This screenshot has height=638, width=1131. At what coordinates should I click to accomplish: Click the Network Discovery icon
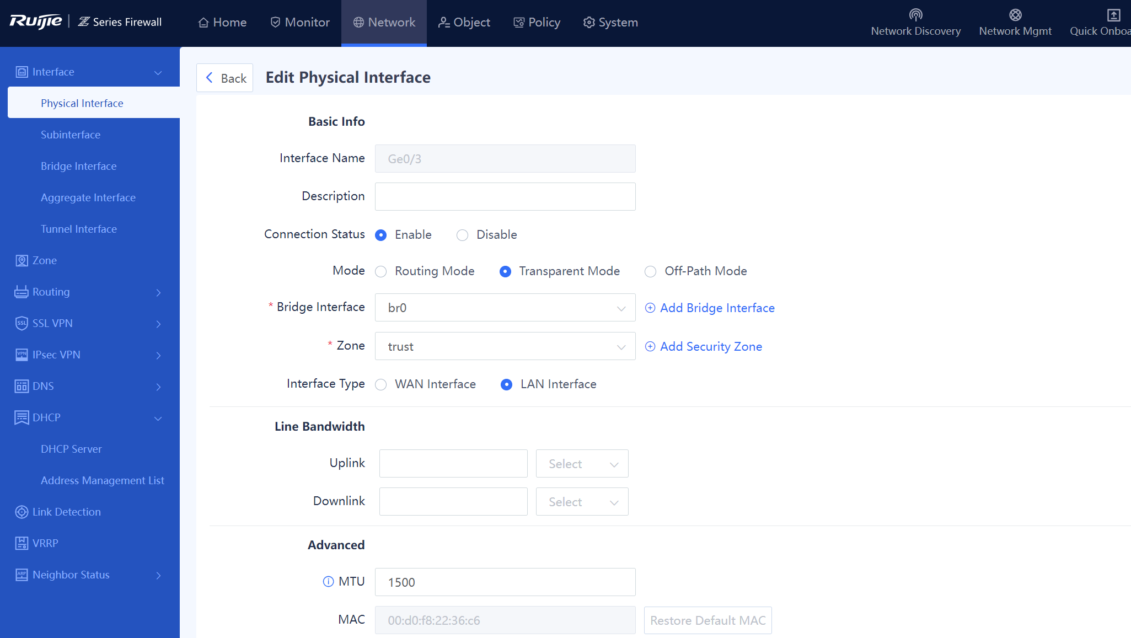tap(916, 14)
